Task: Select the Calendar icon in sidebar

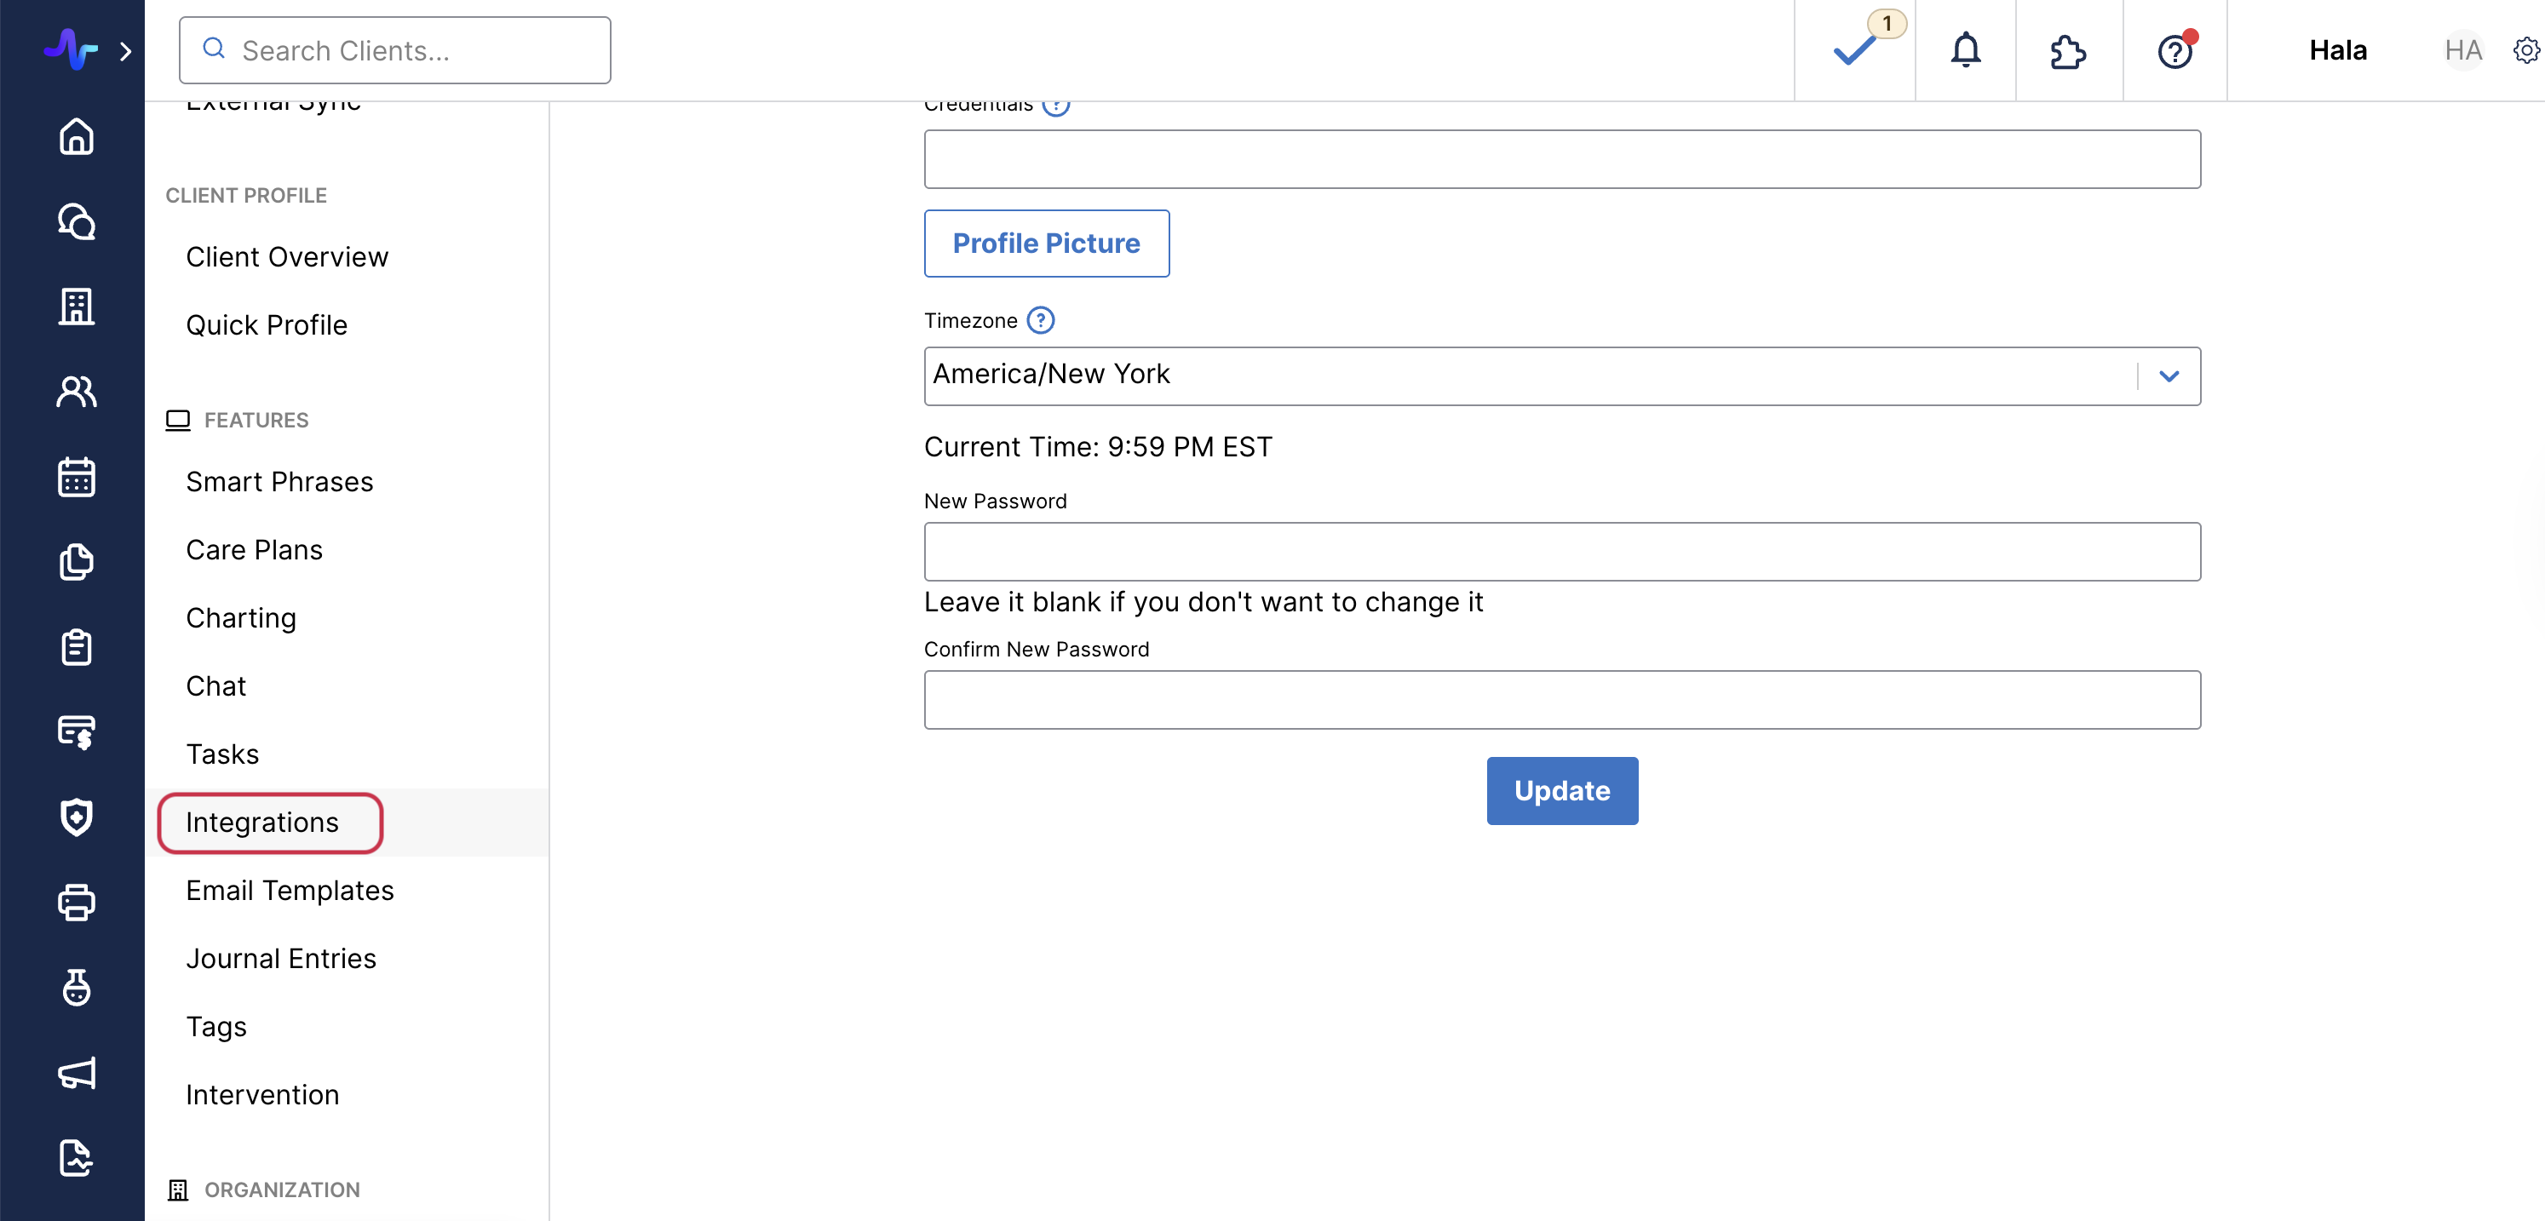Action: pos(76,477)
